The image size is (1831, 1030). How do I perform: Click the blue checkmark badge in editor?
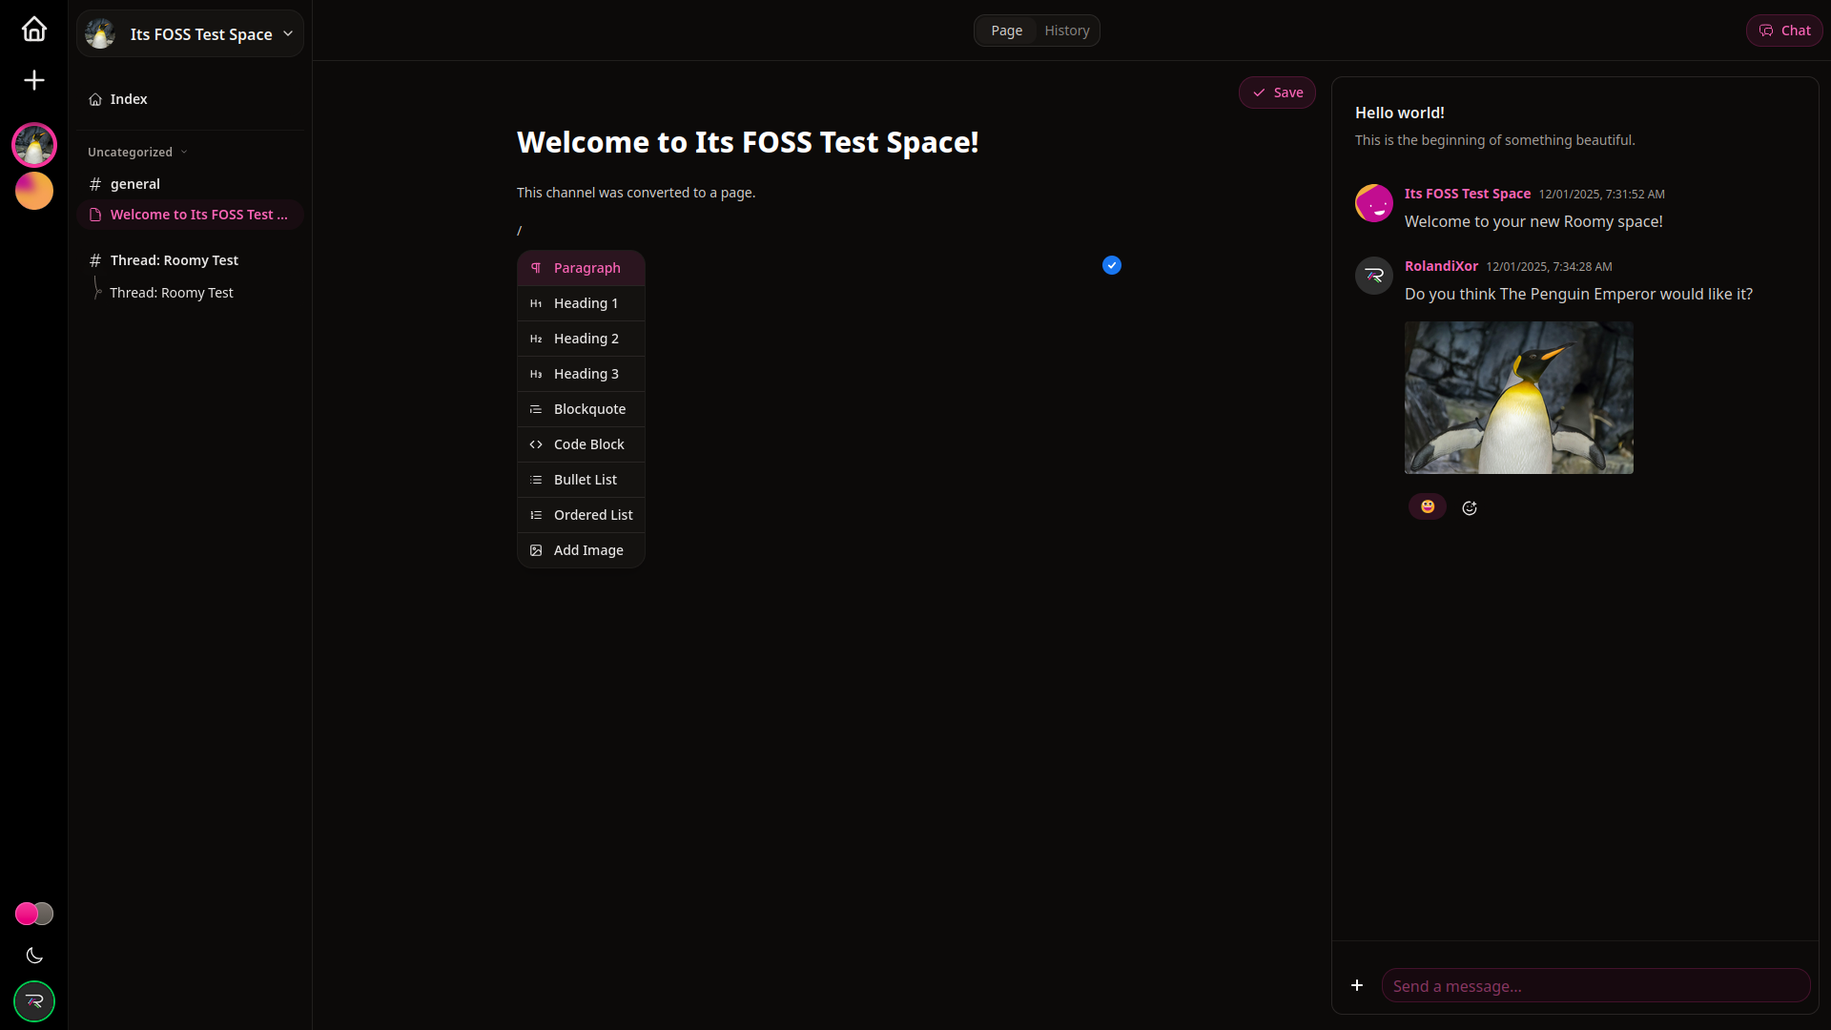coord(1112,265)
